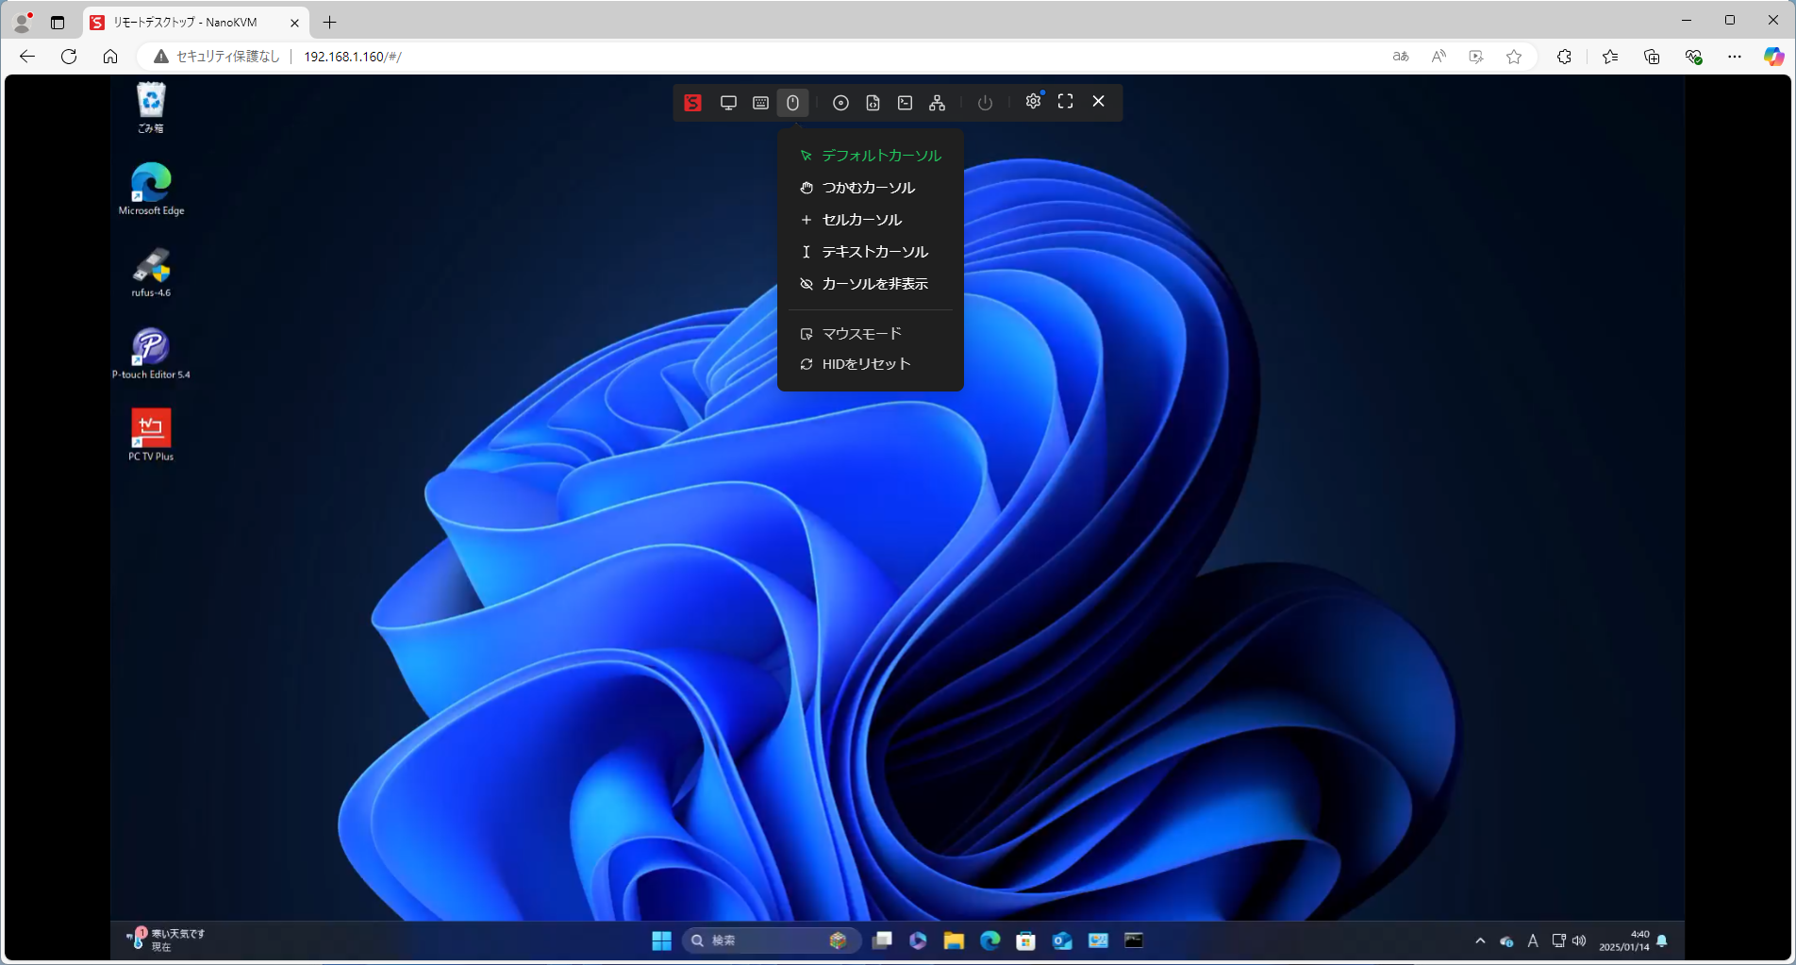The image size is (1796, 965).
Task: Enter fullscreen with the fullscreen icon
Action: tap(1065, 101)
